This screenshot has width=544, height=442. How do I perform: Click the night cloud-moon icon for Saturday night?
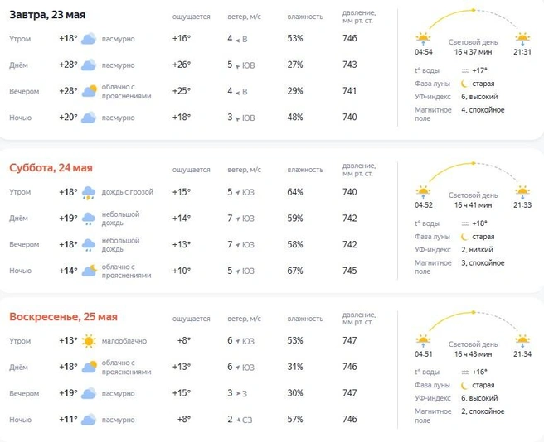(x=89, y=271)
